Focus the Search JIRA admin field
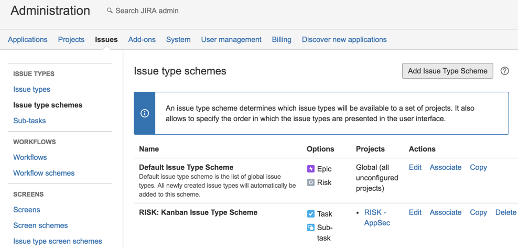The width and height of the screenshot is (518, 248). (x=147, y=10)
